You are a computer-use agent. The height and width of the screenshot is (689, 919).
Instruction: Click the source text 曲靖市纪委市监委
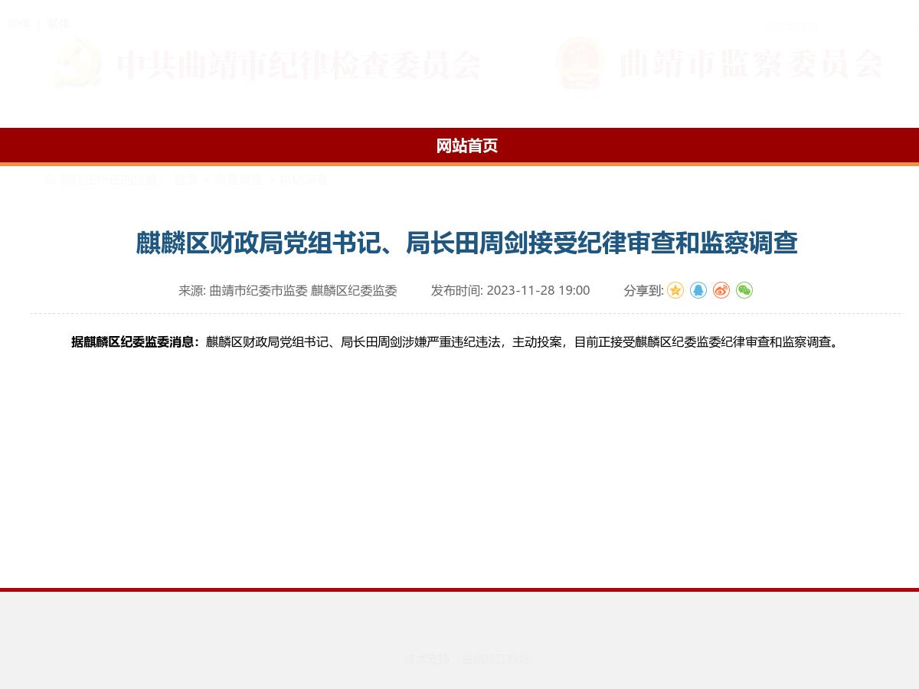258,290
